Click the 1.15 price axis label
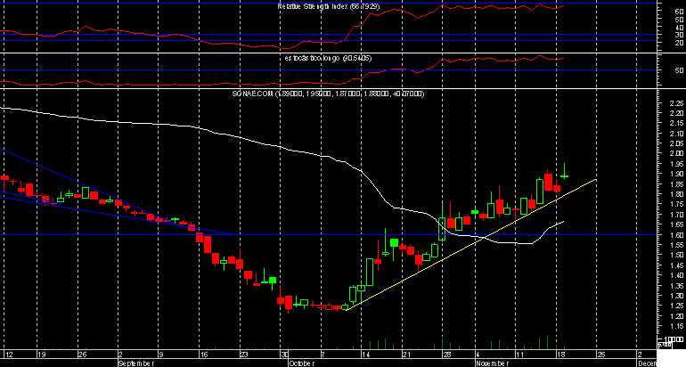The height and width of the screenshot is (367, 686). (x=676, y=326)
